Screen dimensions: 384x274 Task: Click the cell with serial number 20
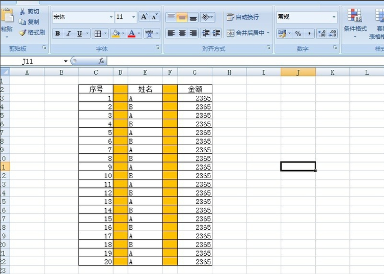point(96,261)
